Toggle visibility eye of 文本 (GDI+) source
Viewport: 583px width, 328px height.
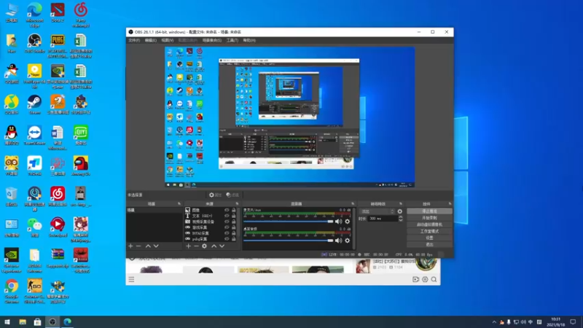(227, 216)
